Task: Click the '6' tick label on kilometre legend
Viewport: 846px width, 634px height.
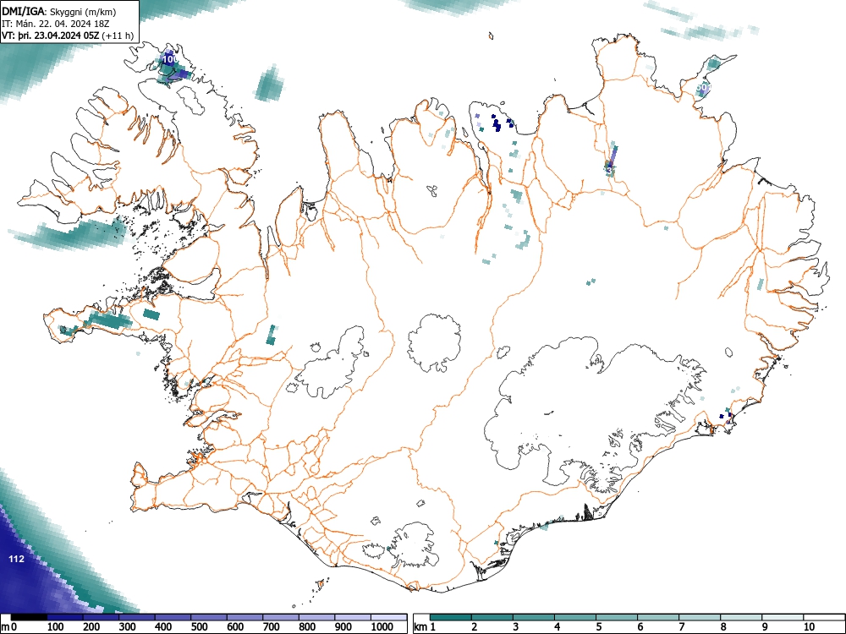Action: 640,627
